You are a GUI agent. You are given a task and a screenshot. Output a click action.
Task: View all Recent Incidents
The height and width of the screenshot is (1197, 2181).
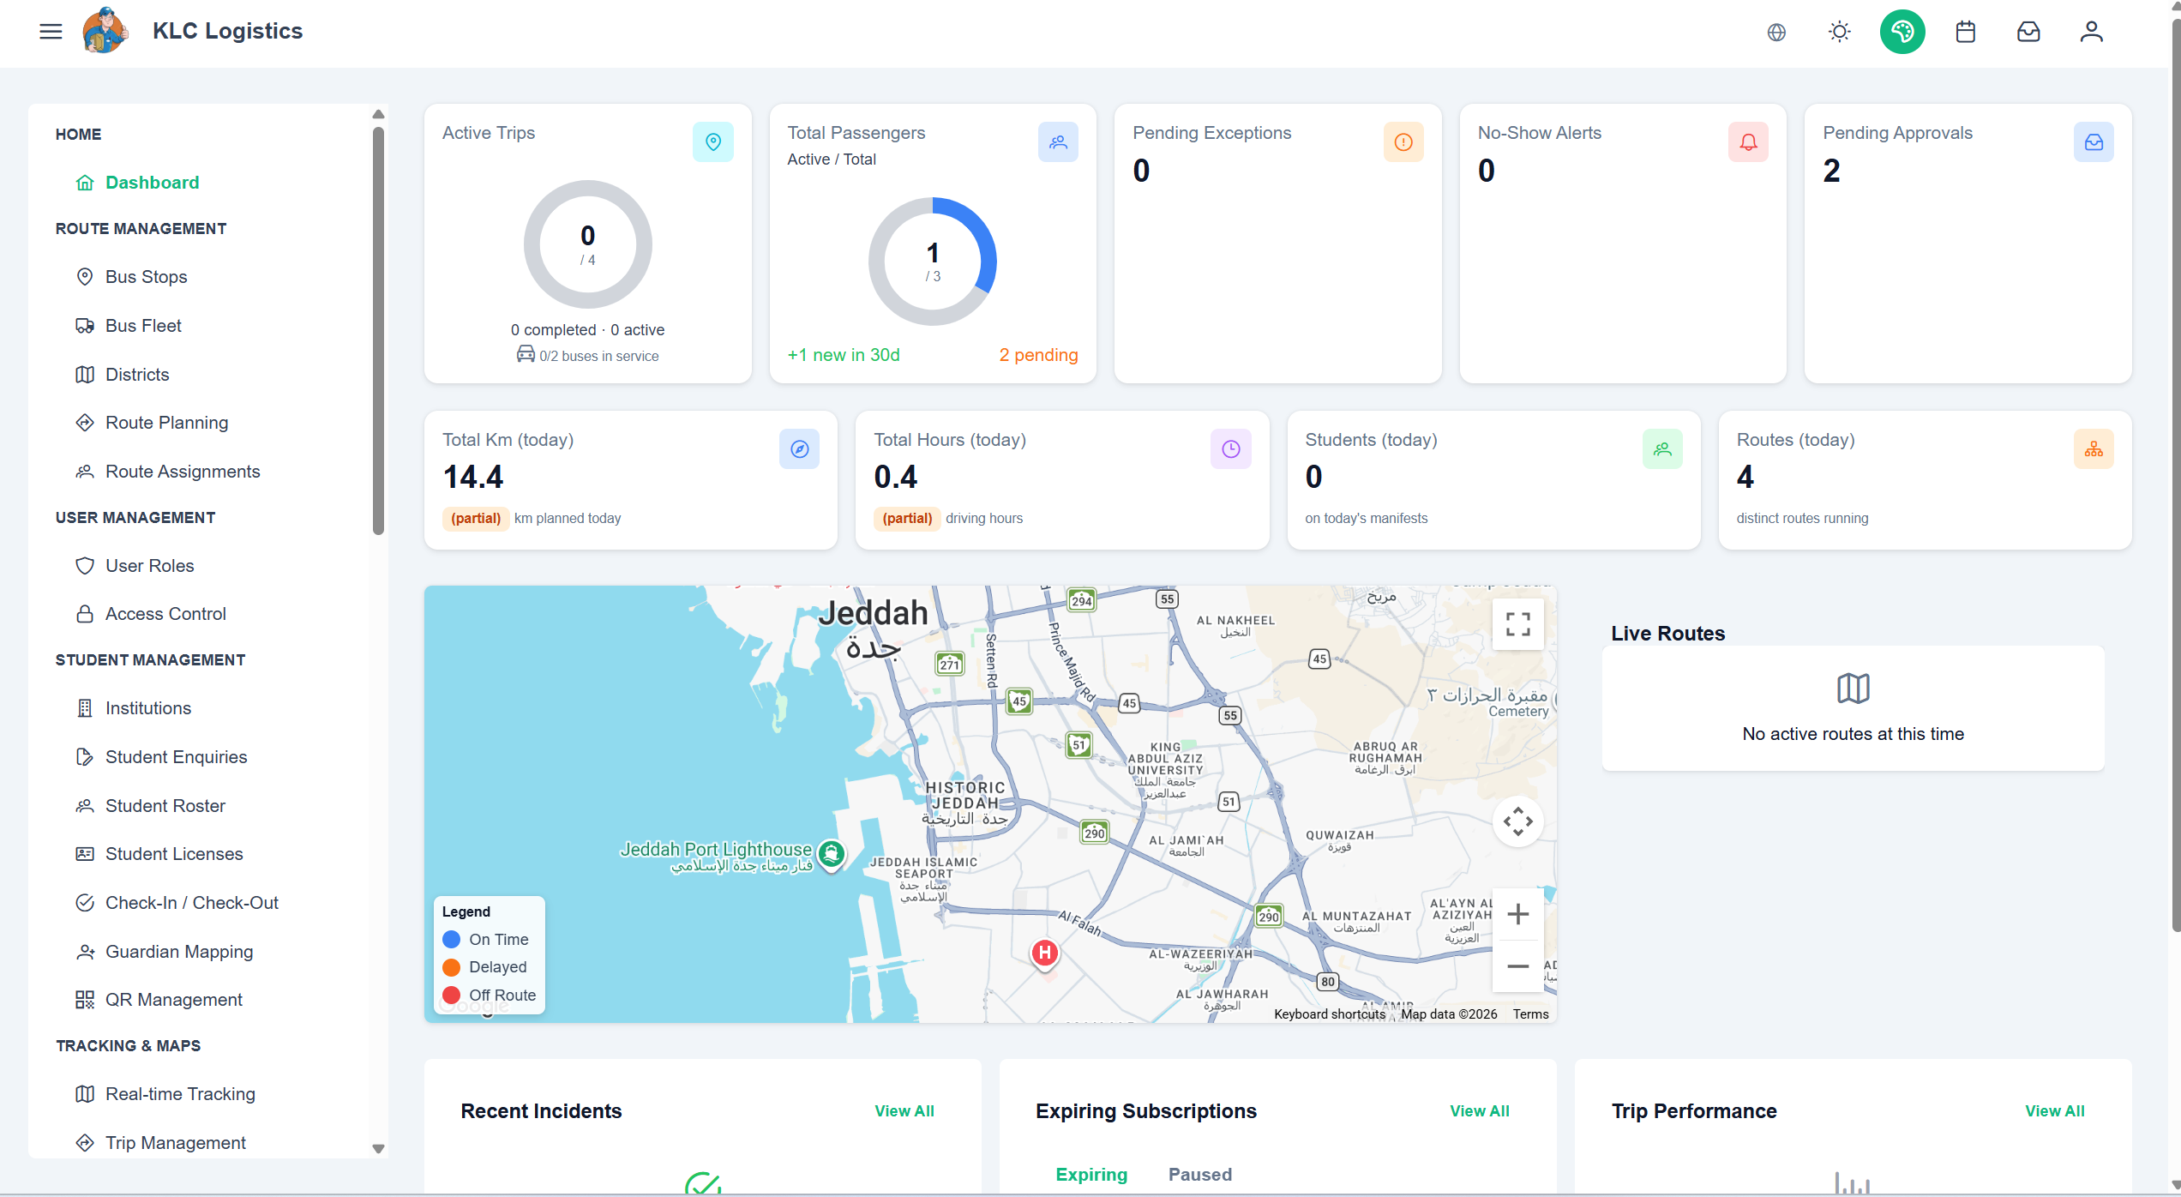tap(904, 1111)
